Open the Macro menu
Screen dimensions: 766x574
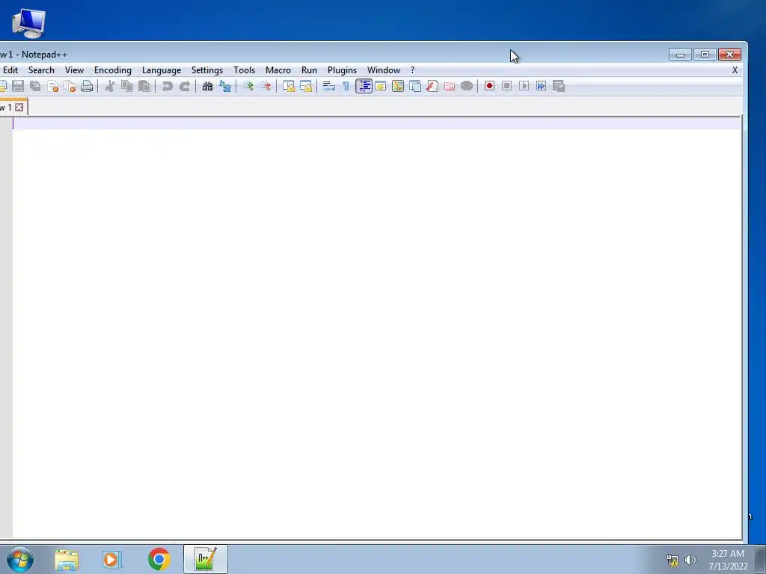[x=278, y=70]
